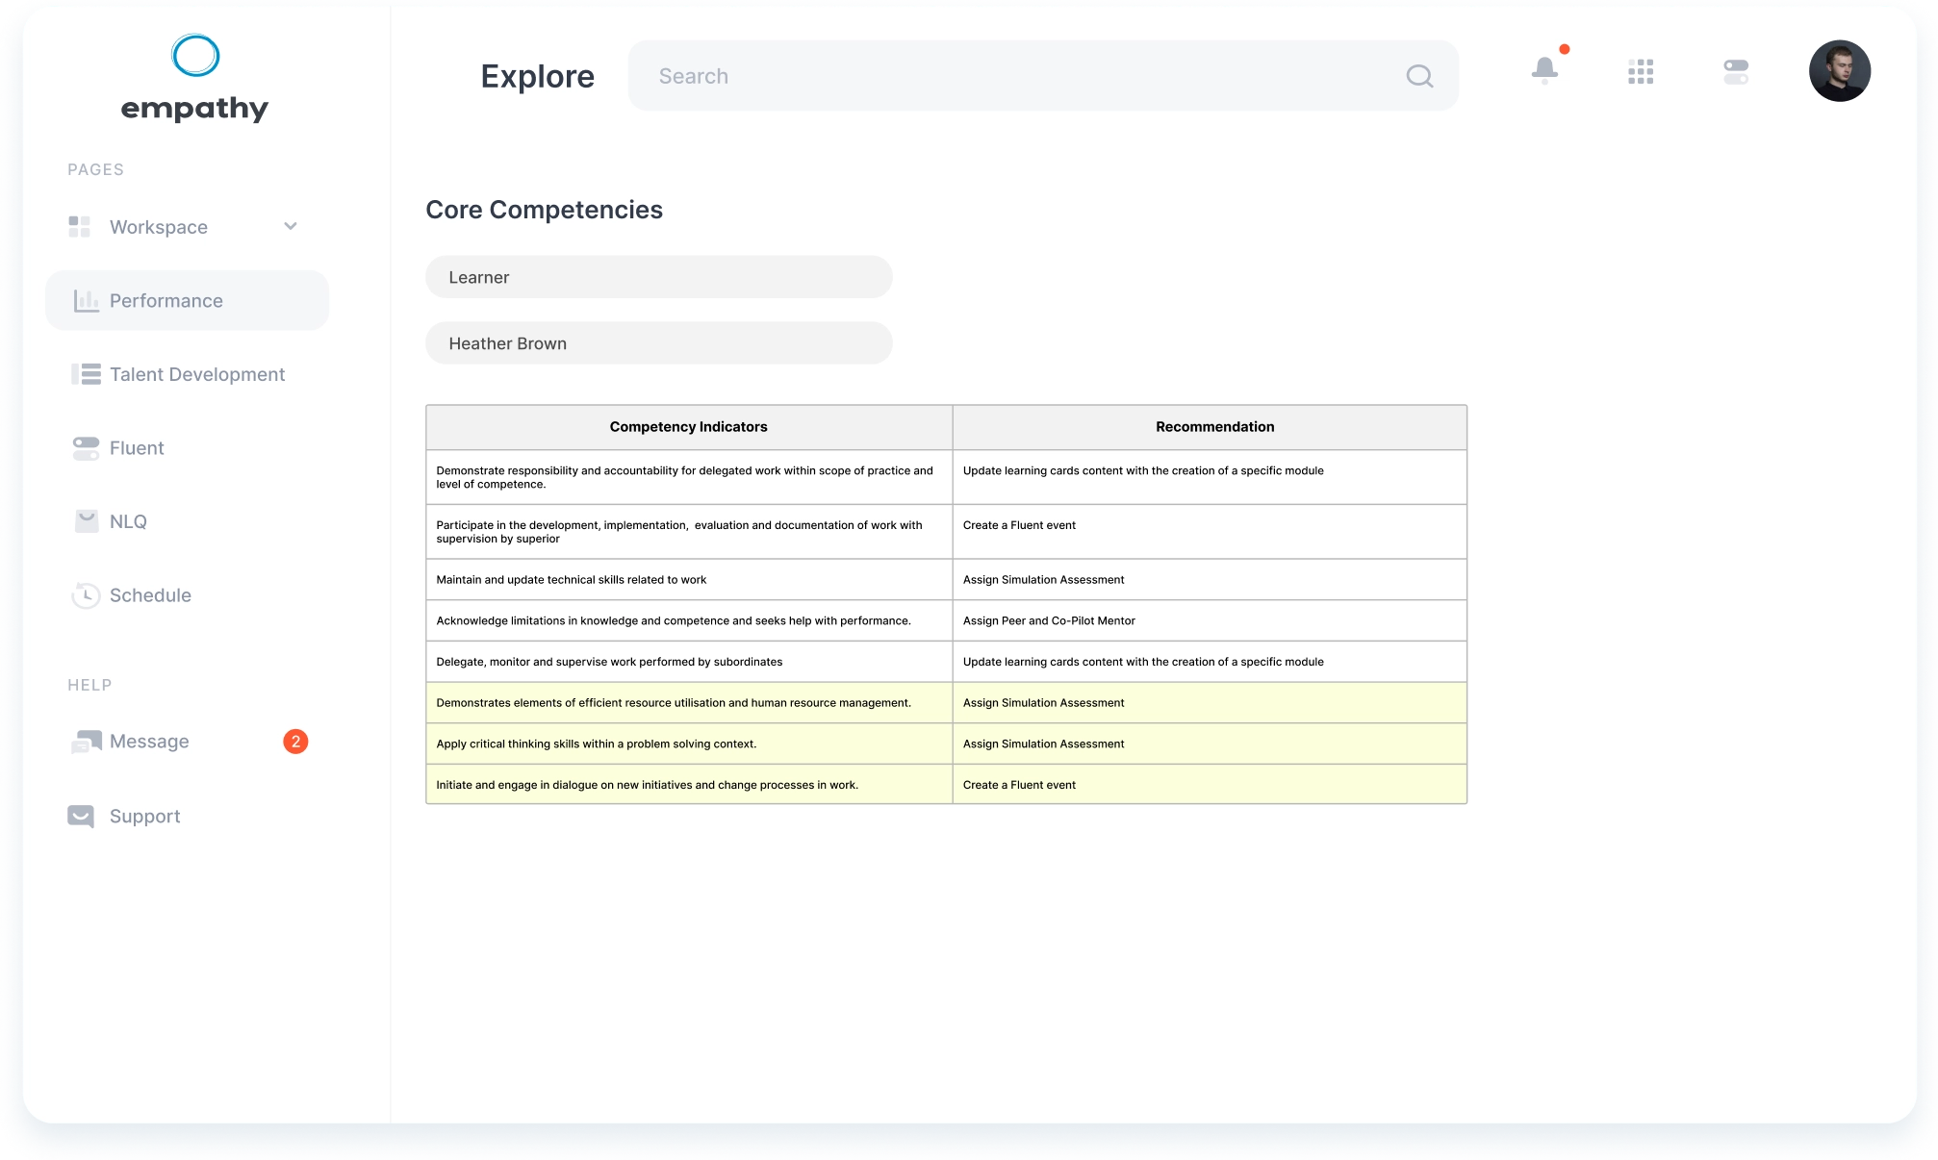The image size is (1938, 1160).
Task: Click the Talent Development list icon
Action: (86, 374)
